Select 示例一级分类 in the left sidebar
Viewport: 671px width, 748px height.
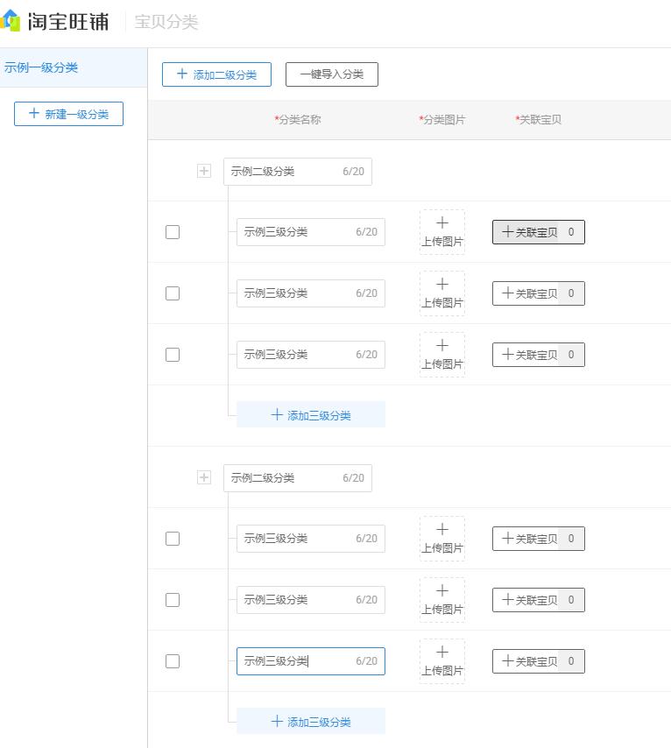point(42,67)
